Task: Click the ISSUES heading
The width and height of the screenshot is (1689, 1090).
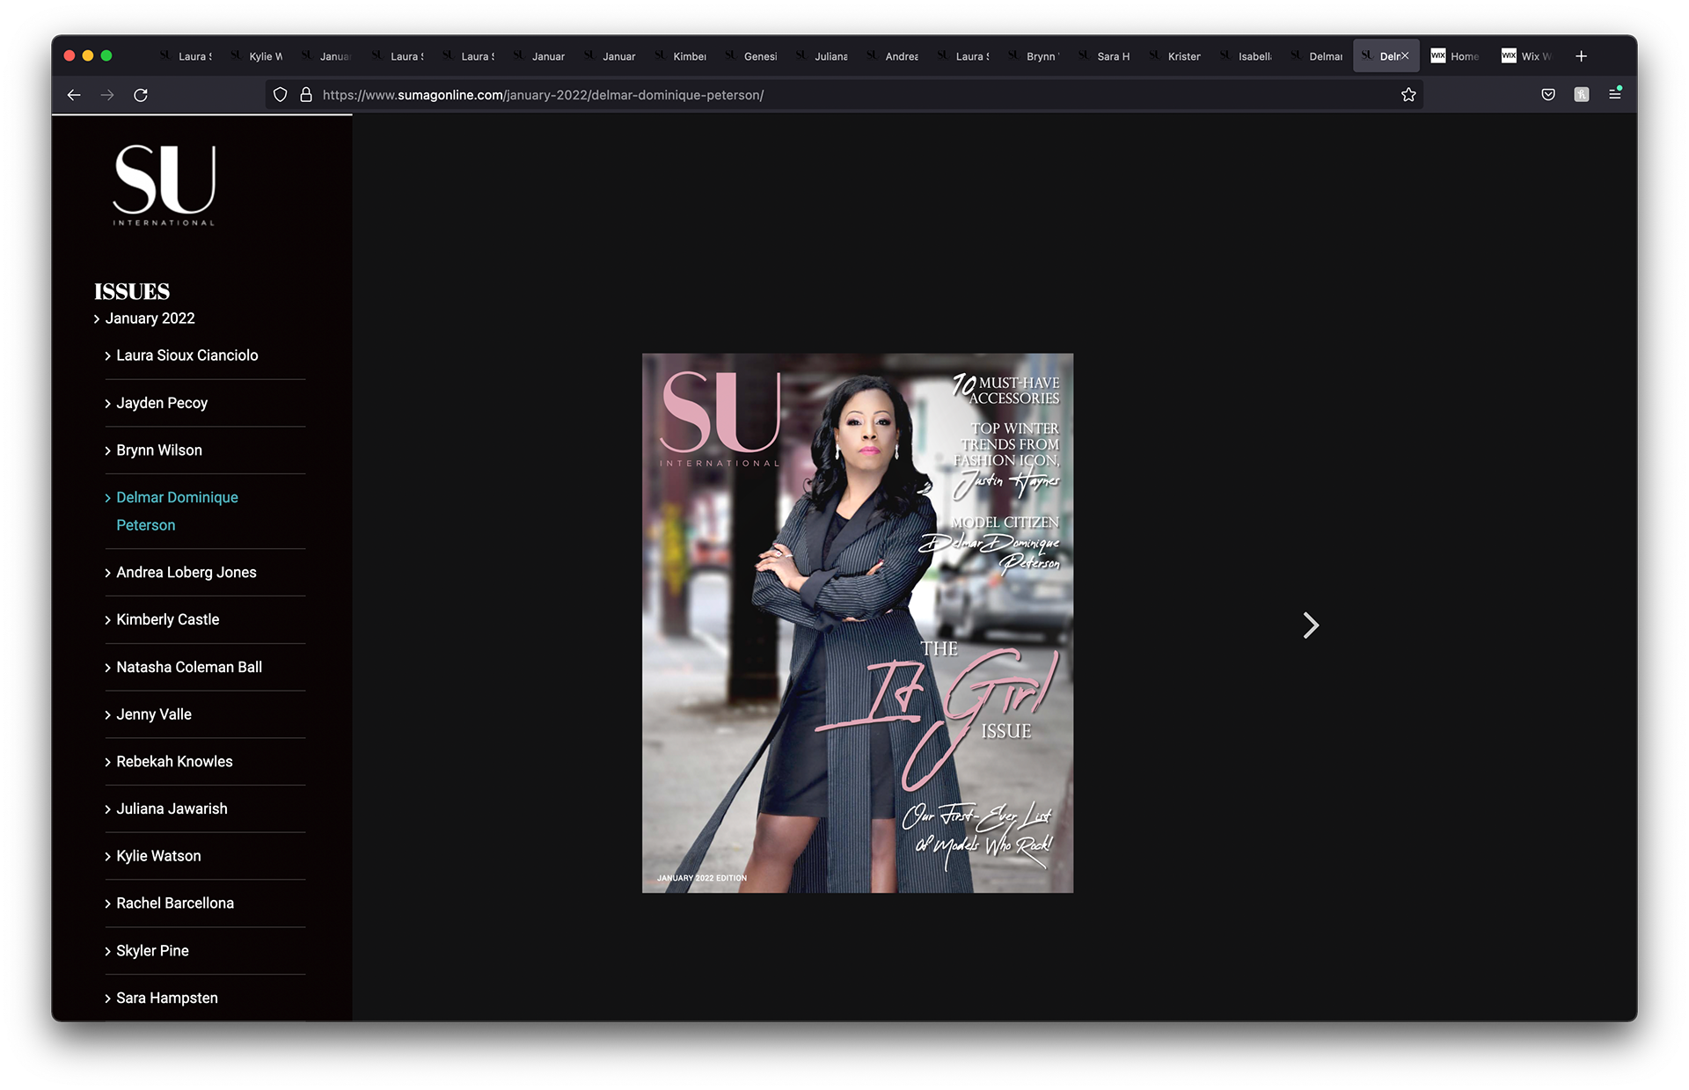Action: tap(132, 291)
